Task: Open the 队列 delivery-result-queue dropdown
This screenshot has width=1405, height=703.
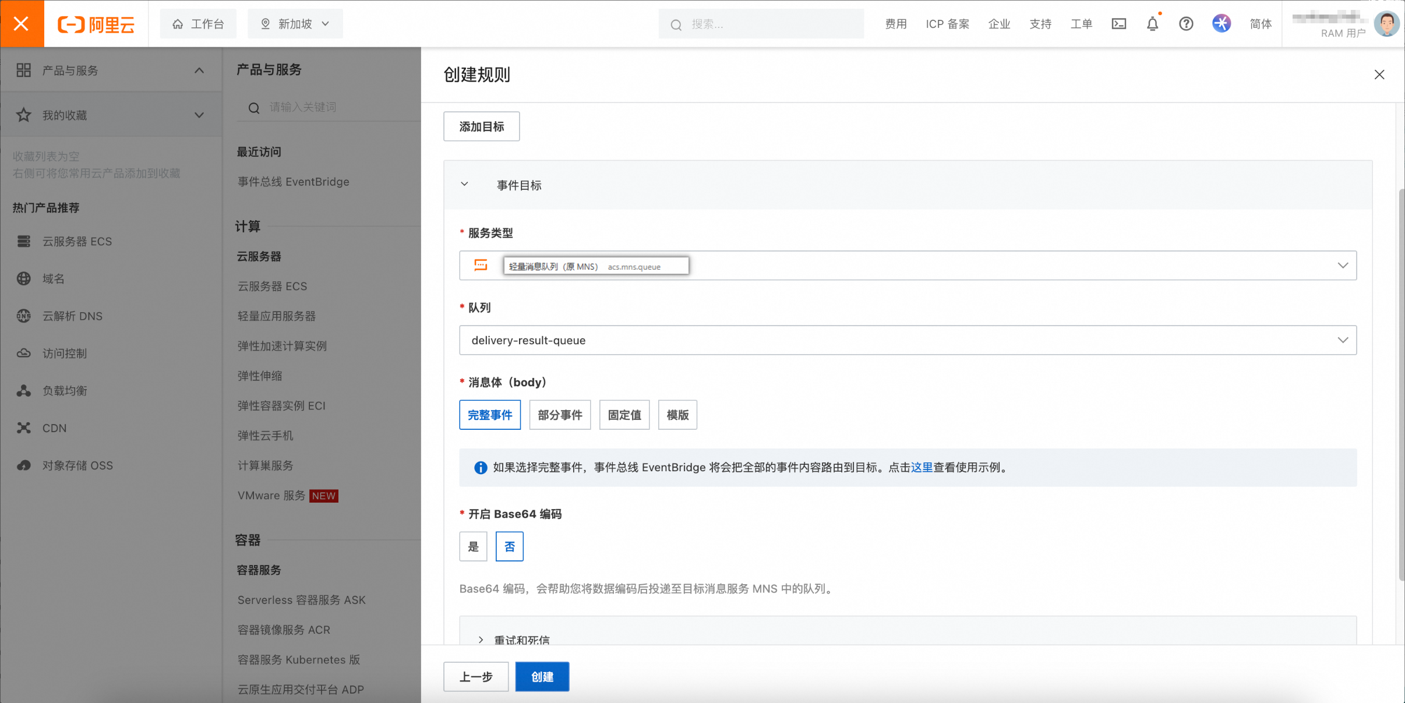Action: point(908,340)
